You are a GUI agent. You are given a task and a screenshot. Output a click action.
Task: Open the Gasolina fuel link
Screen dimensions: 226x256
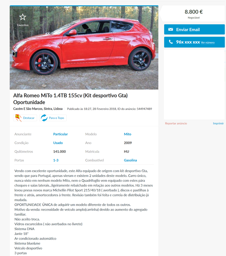(130, 160)
